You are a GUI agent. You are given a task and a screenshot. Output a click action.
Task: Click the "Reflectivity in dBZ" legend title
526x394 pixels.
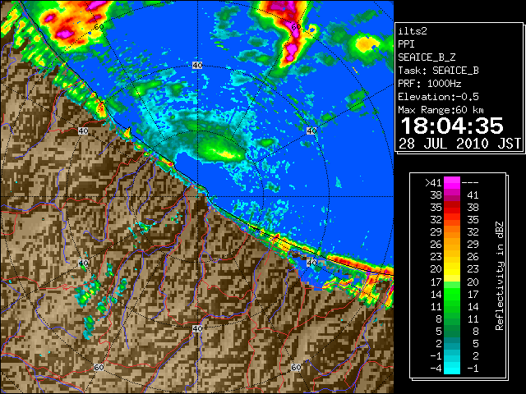coord(500,276)
